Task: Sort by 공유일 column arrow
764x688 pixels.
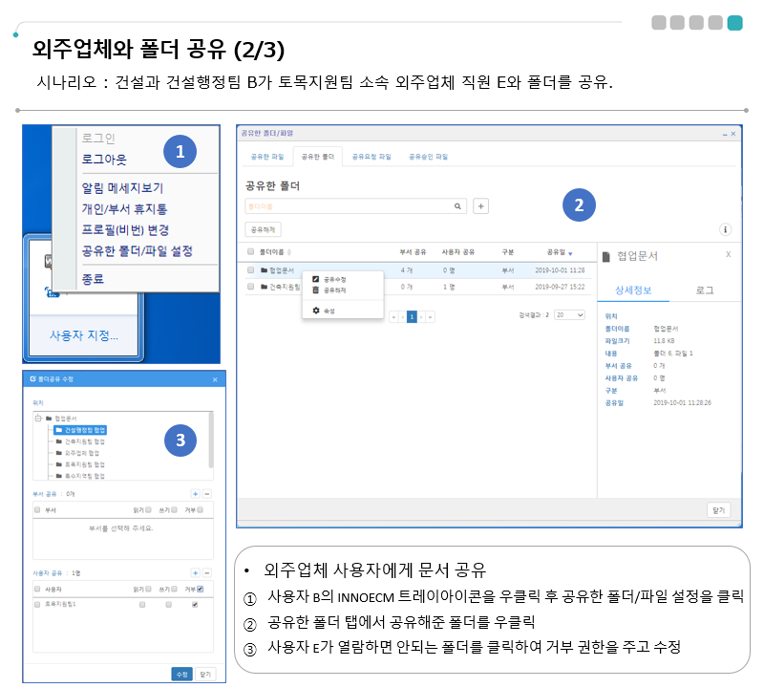Action: point(571,253)
